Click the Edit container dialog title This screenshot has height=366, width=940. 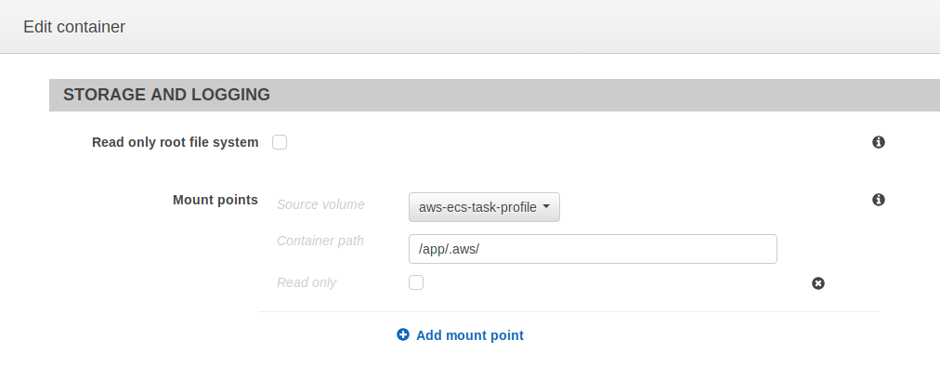pos(74,27)
